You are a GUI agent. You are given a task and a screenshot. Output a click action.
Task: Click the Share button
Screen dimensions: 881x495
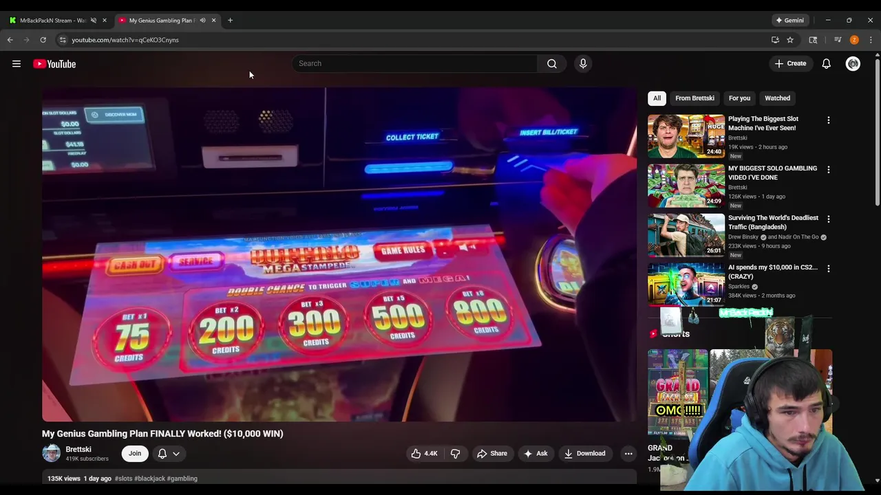[492, 453]
